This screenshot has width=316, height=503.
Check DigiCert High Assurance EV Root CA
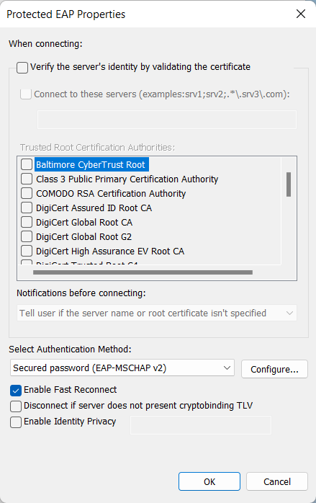(27, 251)
